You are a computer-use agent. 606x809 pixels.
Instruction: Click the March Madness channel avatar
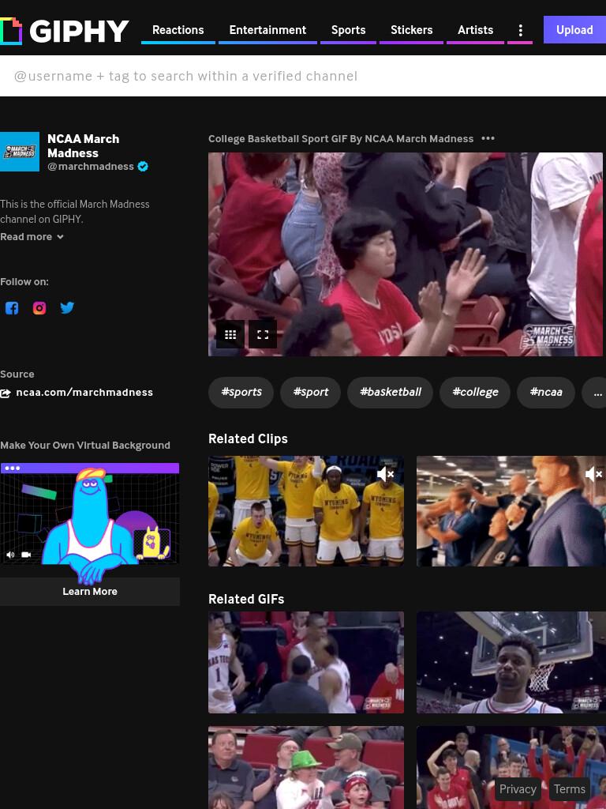click(20, 152)
